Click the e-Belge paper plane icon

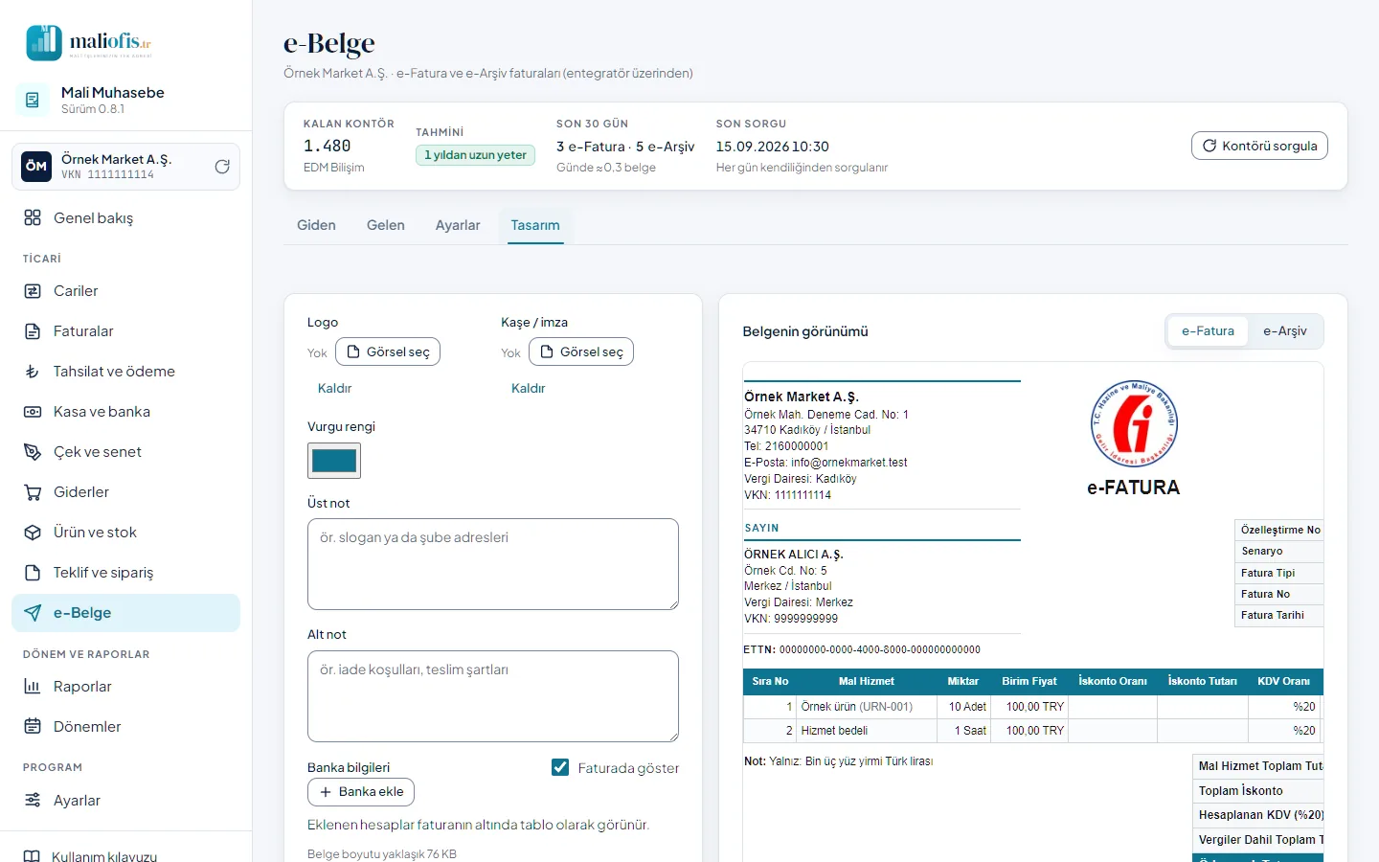(33, 613)
